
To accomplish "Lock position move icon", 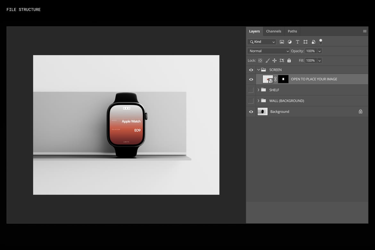I will point(275,61).
